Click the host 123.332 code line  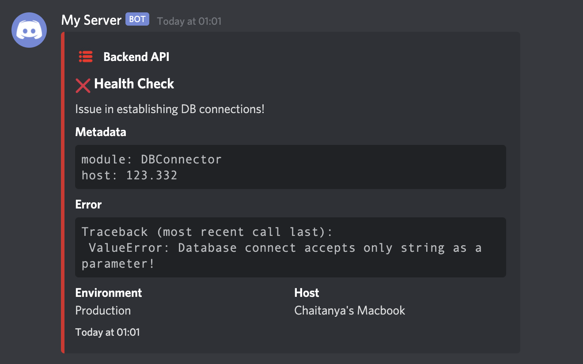pos(129,175)
